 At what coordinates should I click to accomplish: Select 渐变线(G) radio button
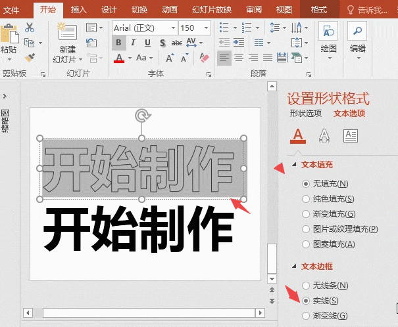(306, 316)
